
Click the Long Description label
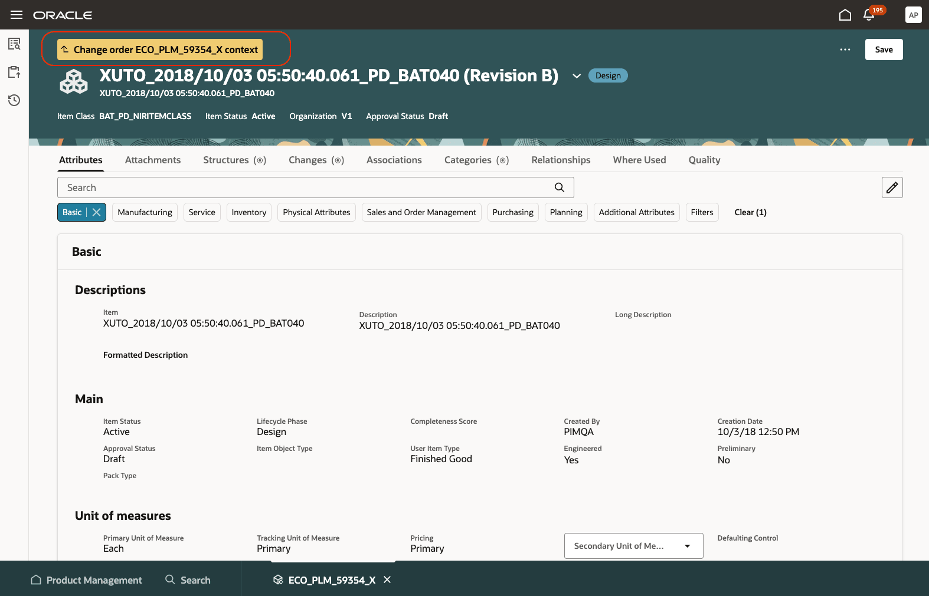(x=643, y=315)
